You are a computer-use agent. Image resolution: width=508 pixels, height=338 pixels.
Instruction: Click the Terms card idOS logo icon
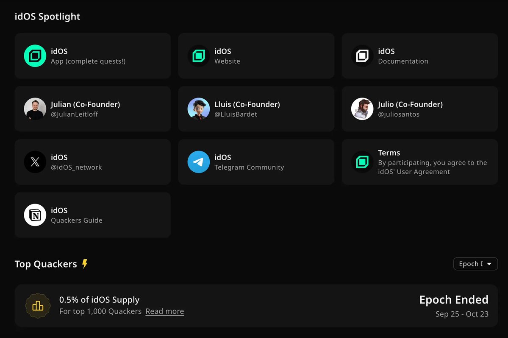tap(362, 162)
